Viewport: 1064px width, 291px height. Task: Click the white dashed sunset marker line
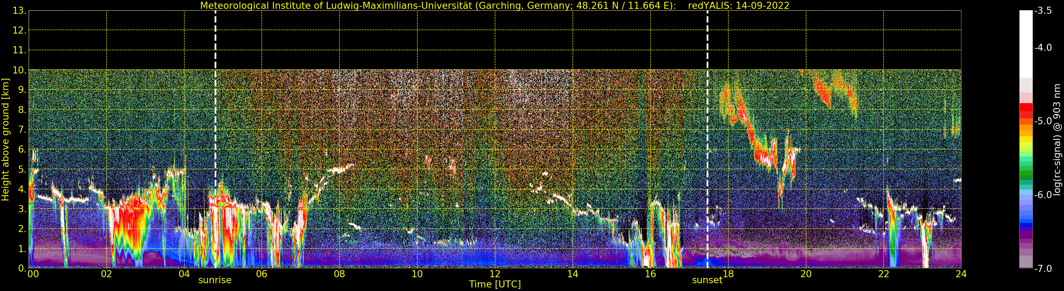pos(707,139)
